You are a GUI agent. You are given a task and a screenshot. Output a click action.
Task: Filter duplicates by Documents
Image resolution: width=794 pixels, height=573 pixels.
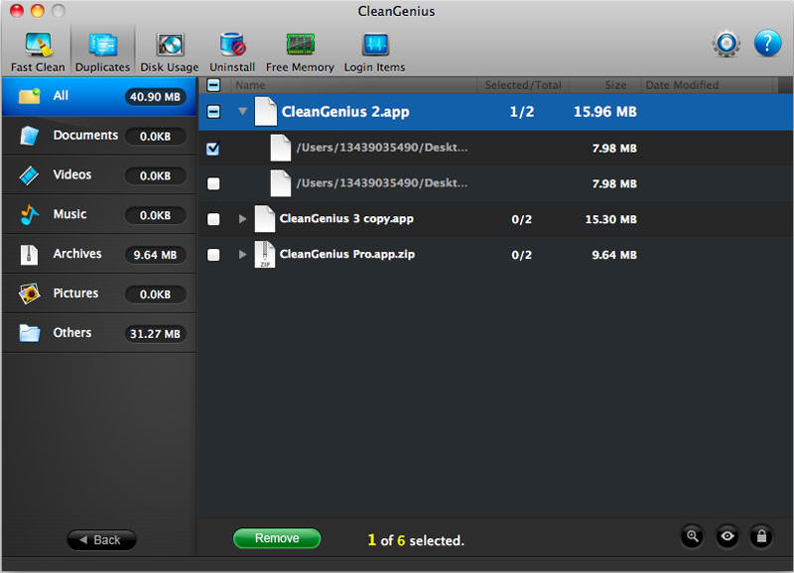pyautogui.click(x=99, y=136)
